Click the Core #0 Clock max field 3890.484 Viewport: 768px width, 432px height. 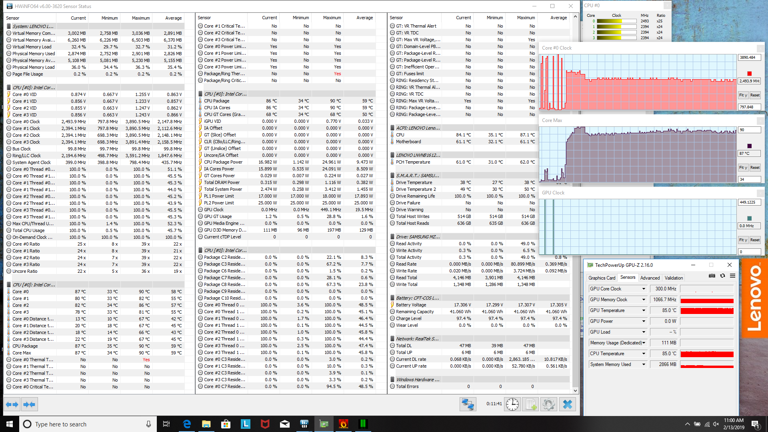[749, 58]
